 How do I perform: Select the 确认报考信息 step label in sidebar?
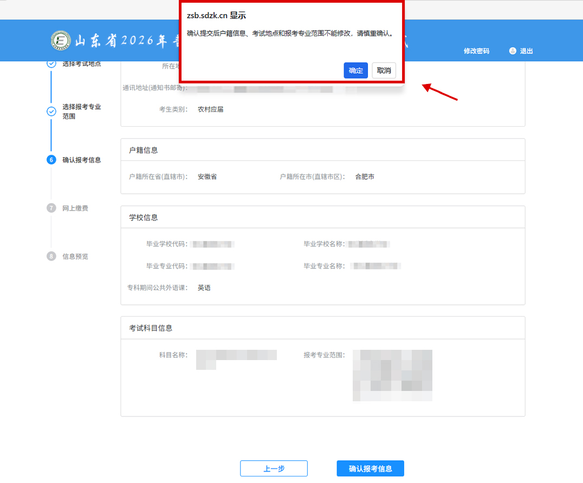coord(82,160)
